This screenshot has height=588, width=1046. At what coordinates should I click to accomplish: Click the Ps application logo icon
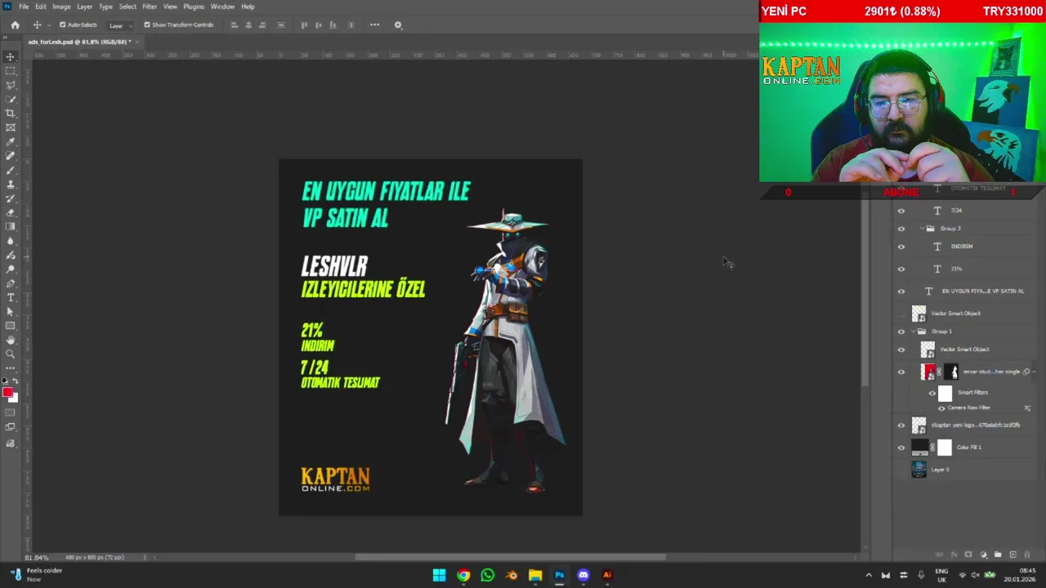(x=7, y=6)
